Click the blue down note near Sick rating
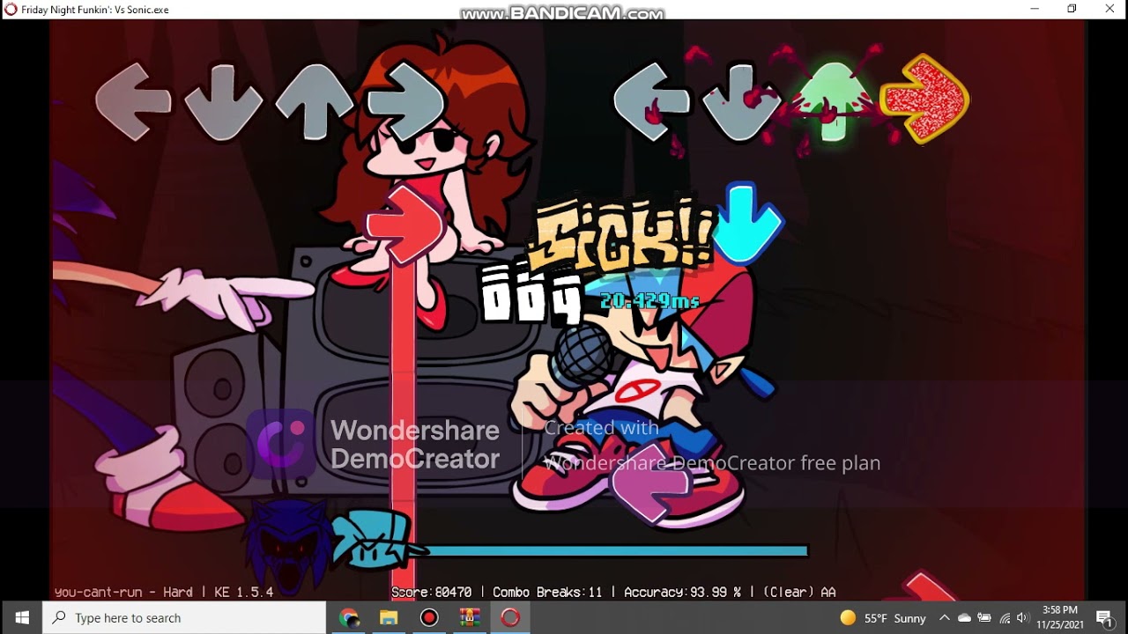1128x634 pixels. point(747,223)
